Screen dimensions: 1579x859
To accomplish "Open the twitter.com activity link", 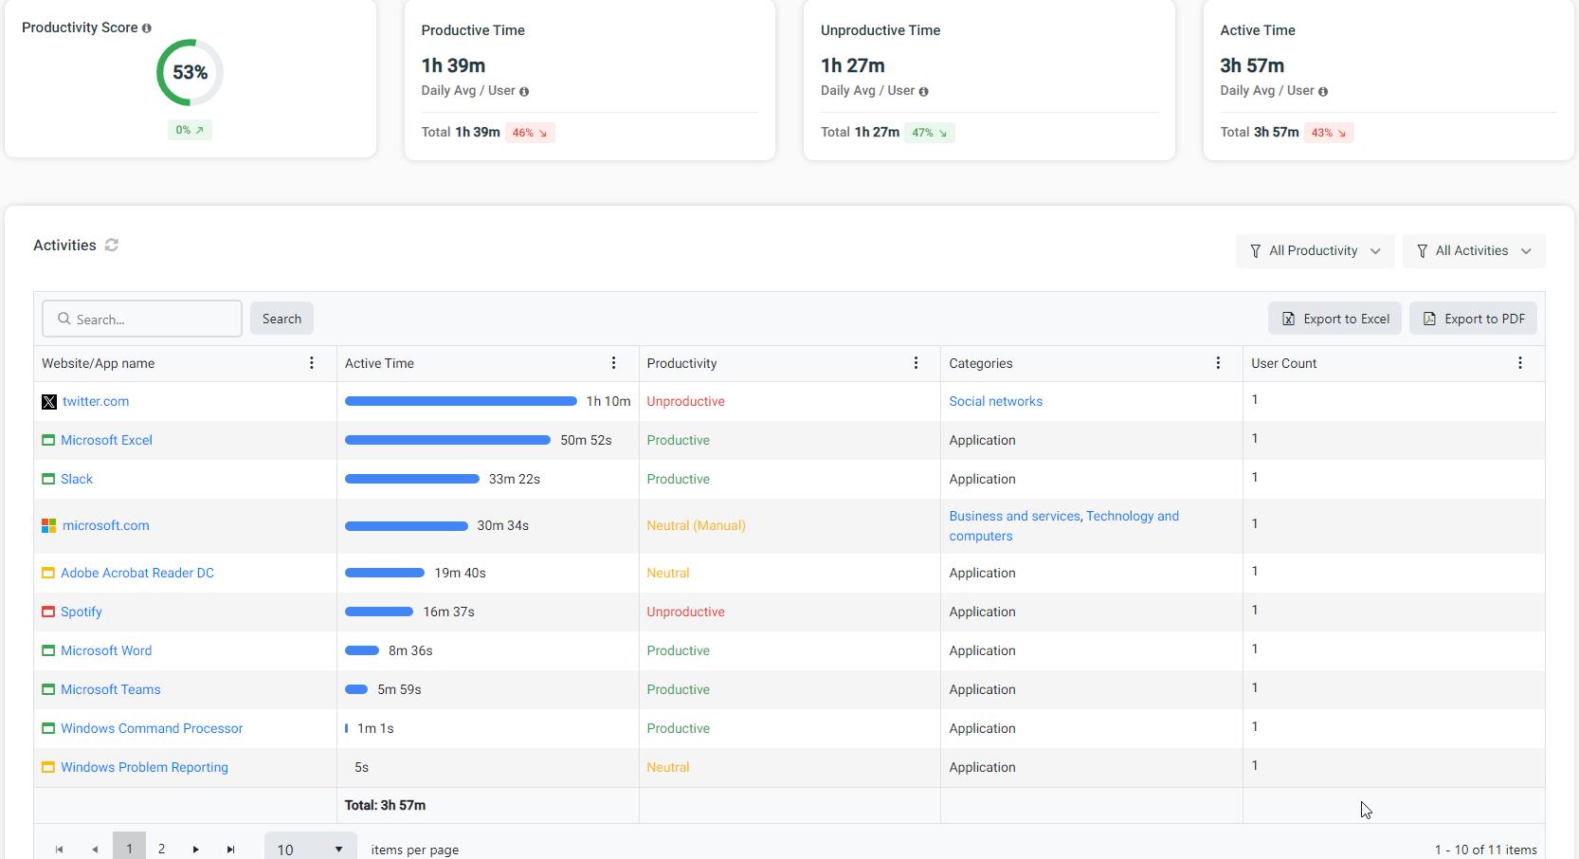I will pos(96,402).
